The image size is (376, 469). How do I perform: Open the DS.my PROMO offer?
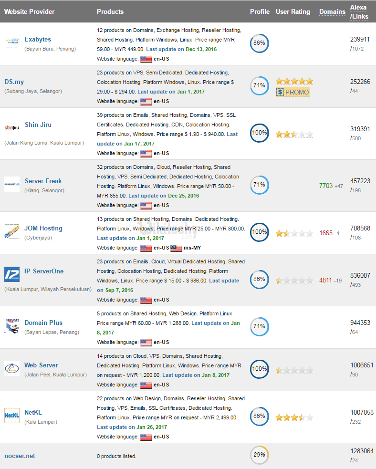point(292,93)
